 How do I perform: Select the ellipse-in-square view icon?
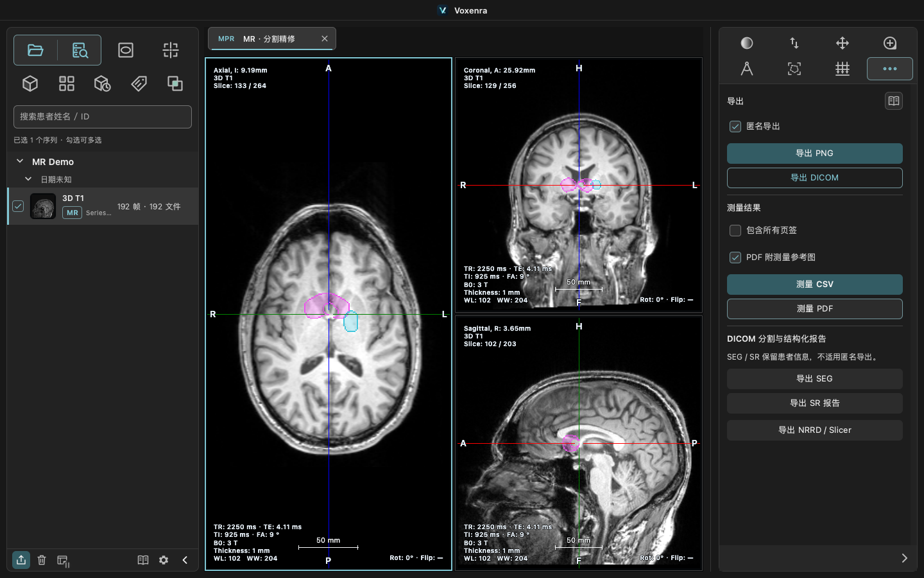pos(126,50)
